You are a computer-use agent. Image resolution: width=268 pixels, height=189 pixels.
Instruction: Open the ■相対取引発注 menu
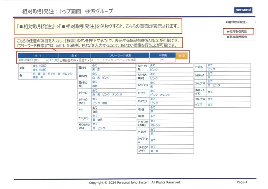(x=237, y=22)
